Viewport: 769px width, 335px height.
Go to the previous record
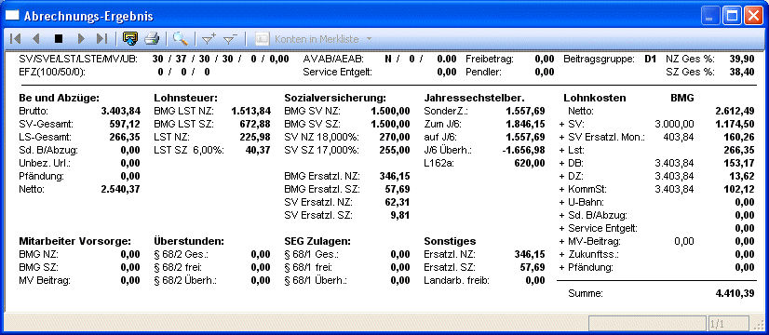click(x=35, y=38)
